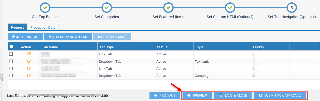Edit the Campaign Dropdown Tab row

tap(29, 76)
